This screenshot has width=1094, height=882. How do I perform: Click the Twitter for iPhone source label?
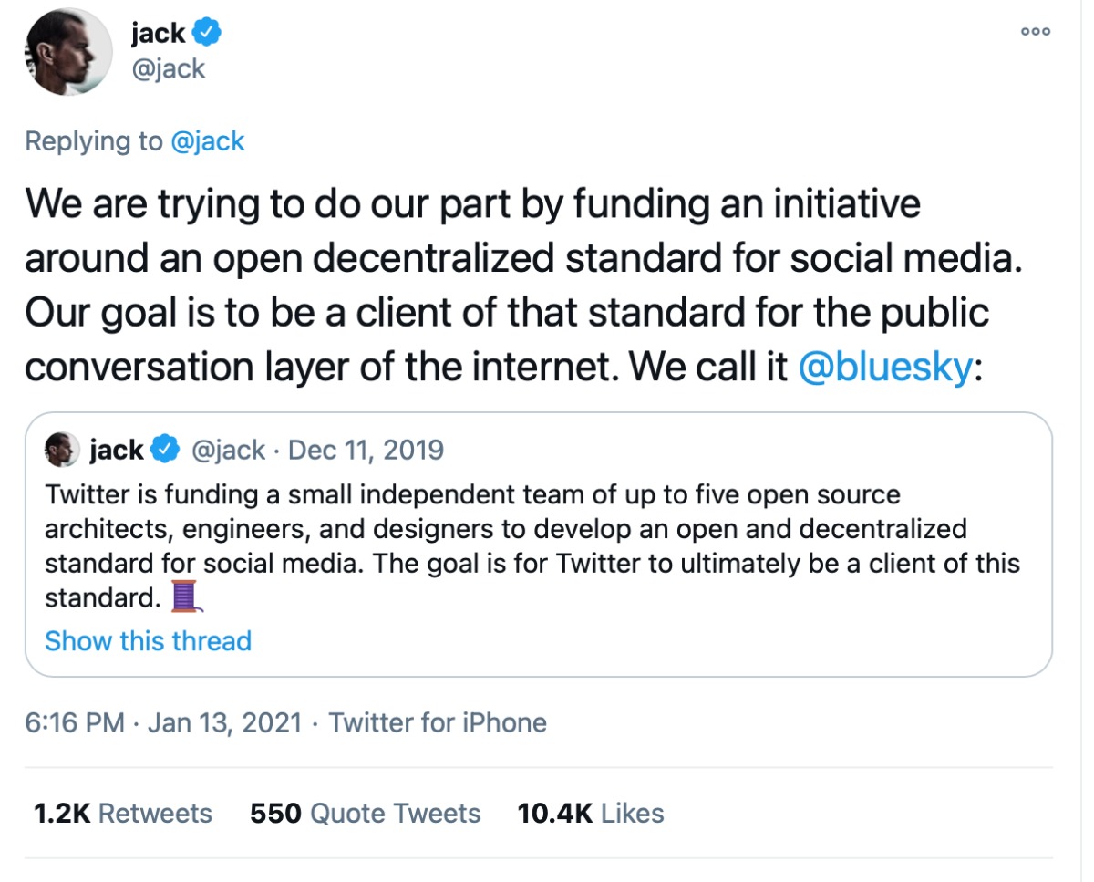click(438, 723)
